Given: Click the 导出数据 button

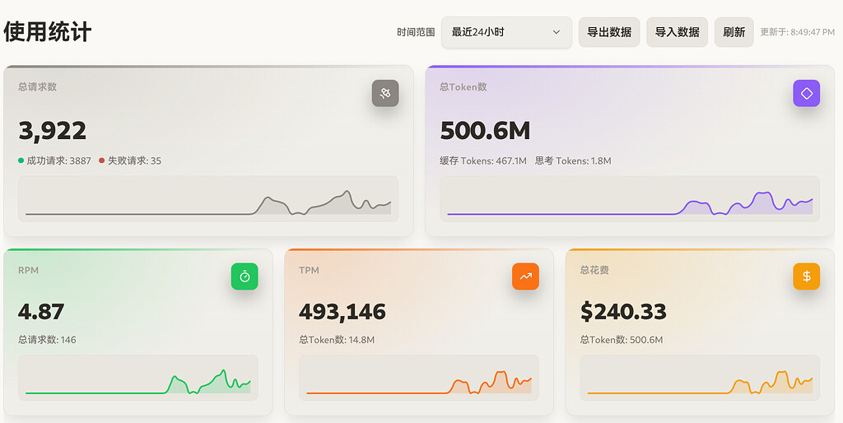Looking at the screenshot, I should point(608,32).
